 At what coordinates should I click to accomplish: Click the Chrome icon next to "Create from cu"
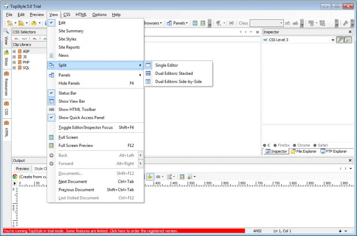15,177
